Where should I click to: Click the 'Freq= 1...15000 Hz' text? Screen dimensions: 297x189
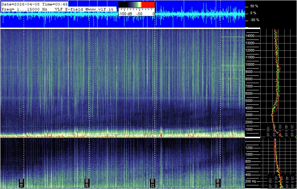(x=25, y=9)
